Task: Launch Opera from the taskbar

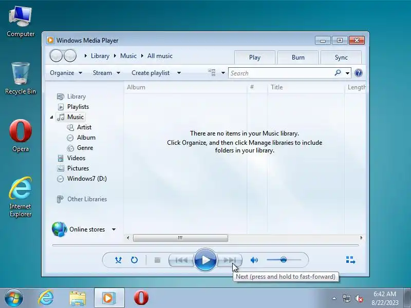Action: (x=141, y=298)
